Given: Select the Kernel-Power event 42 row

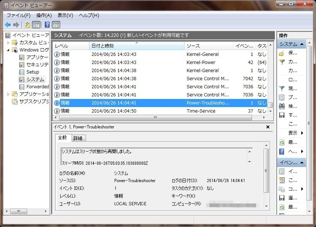Looking at the screenshot, I should tap(160, 62).
